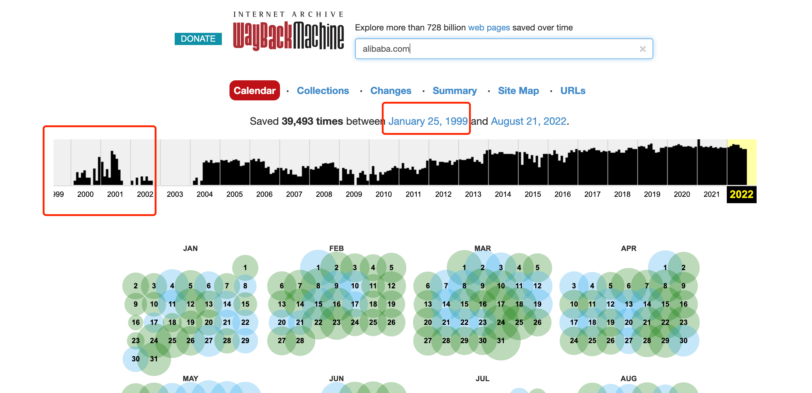
Task: Open January 1 snapshot bubble
Action: 245,268
